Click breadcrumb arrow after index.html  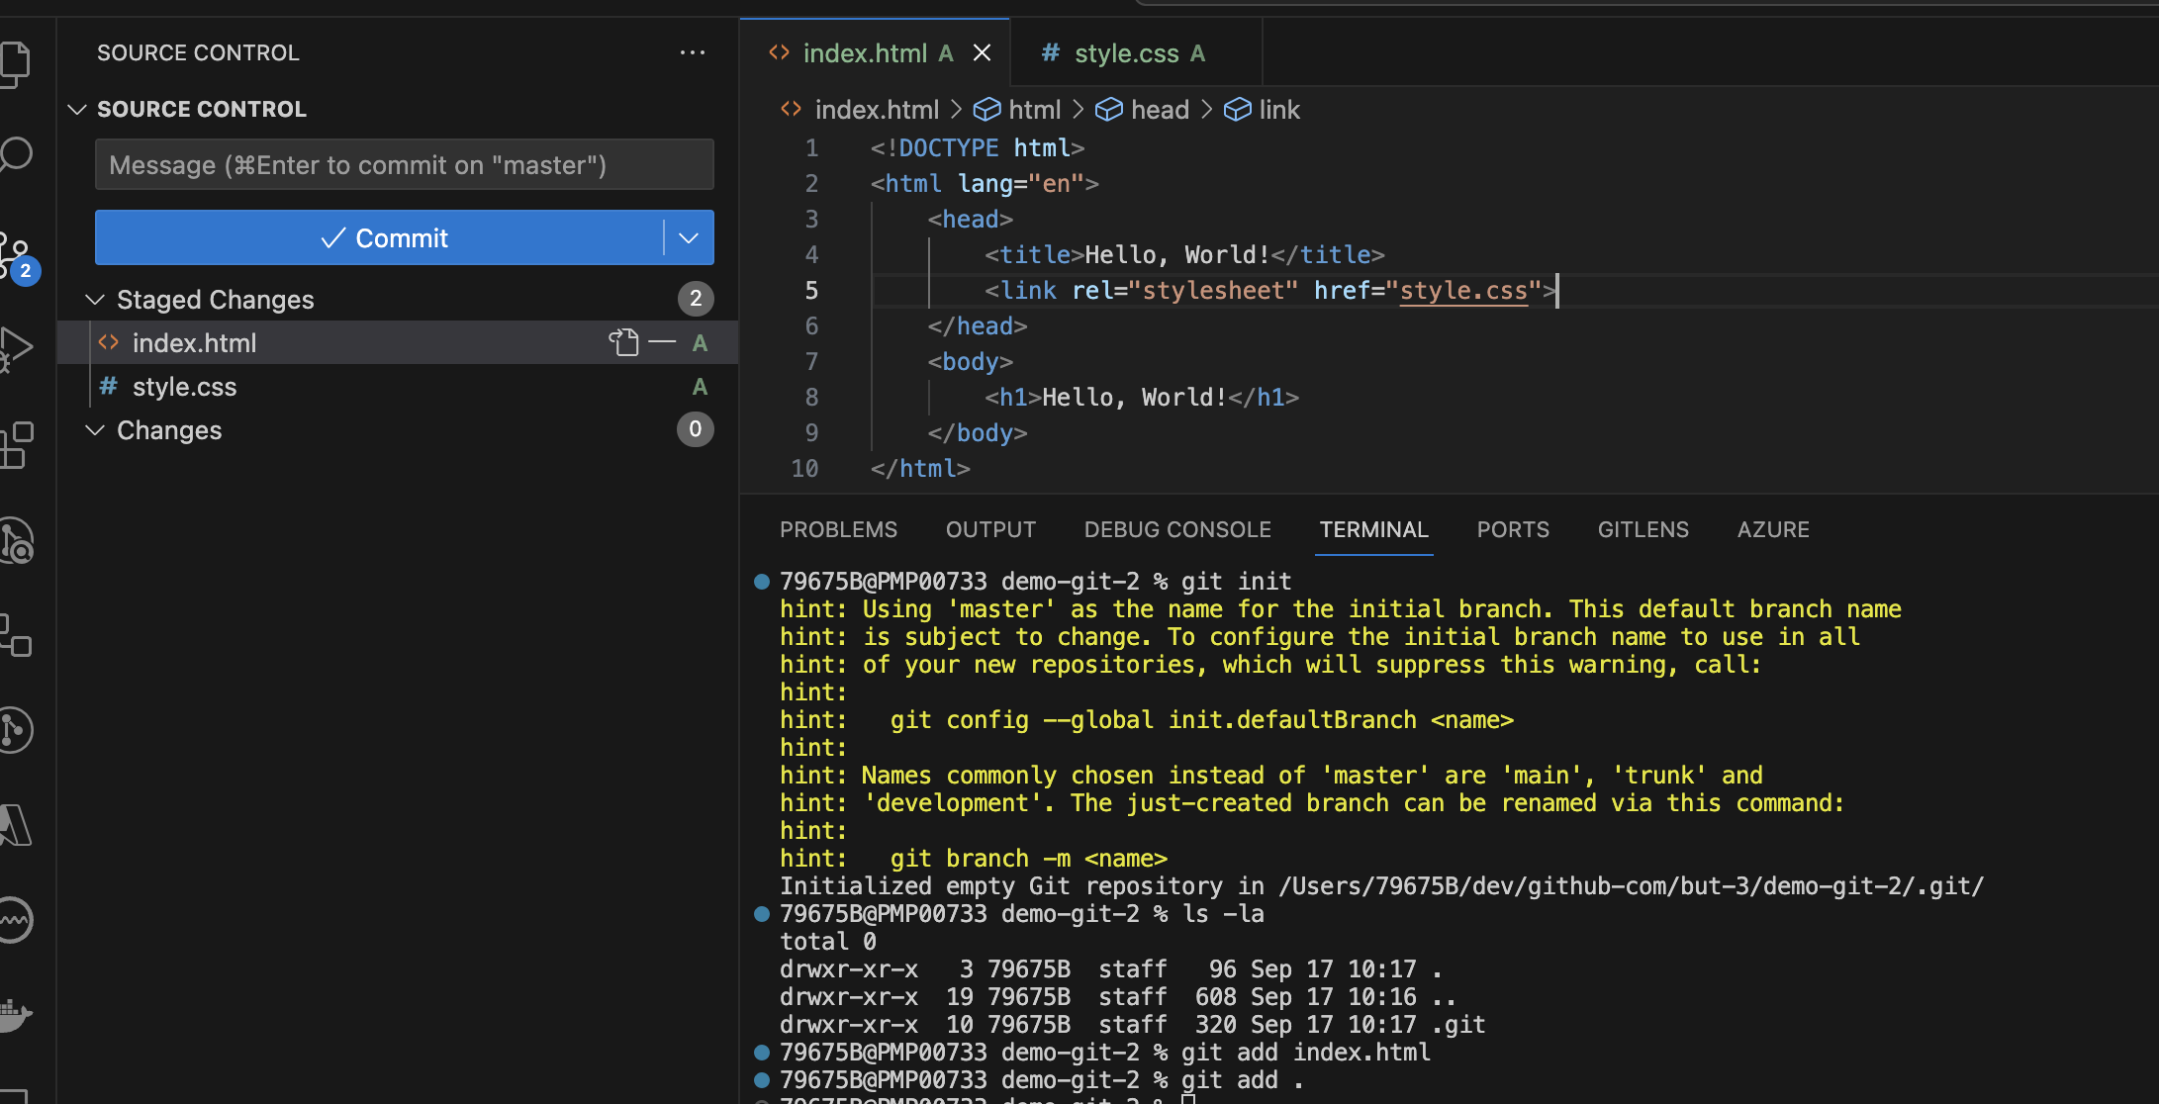point(956,109)
